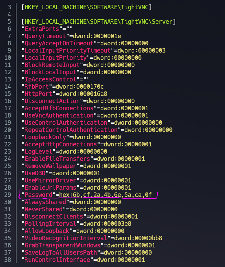Click "LocalInputPriority" on line 10

[81, 58]
